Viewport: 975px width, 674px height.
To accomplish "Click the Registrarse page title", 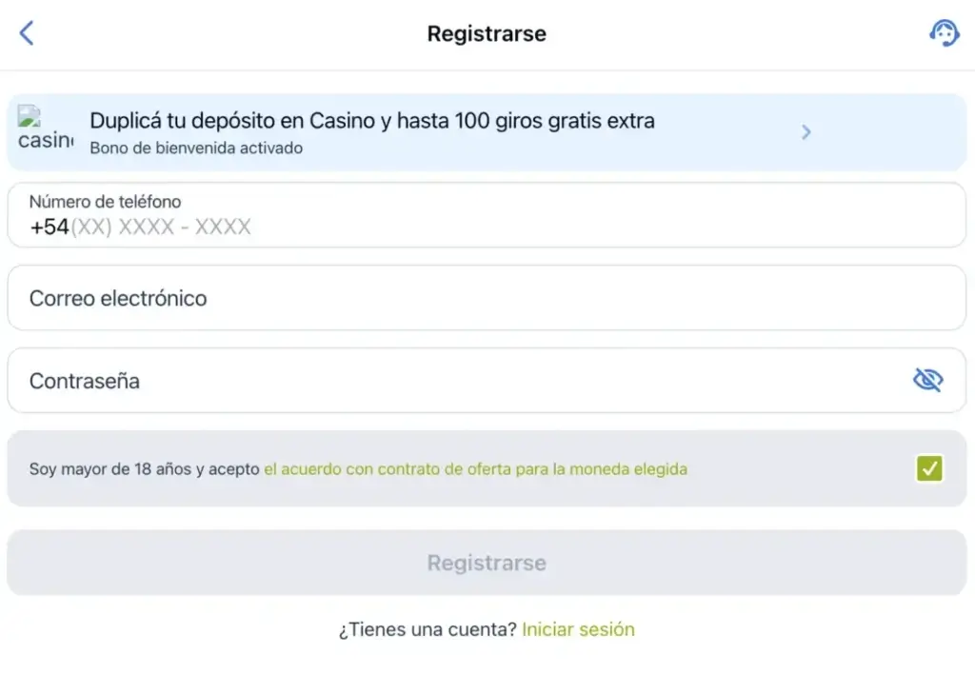I will click(487, 34).
